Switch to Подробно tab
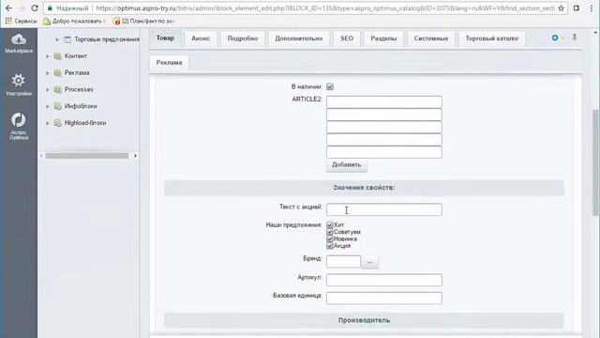 click(243, 38)
